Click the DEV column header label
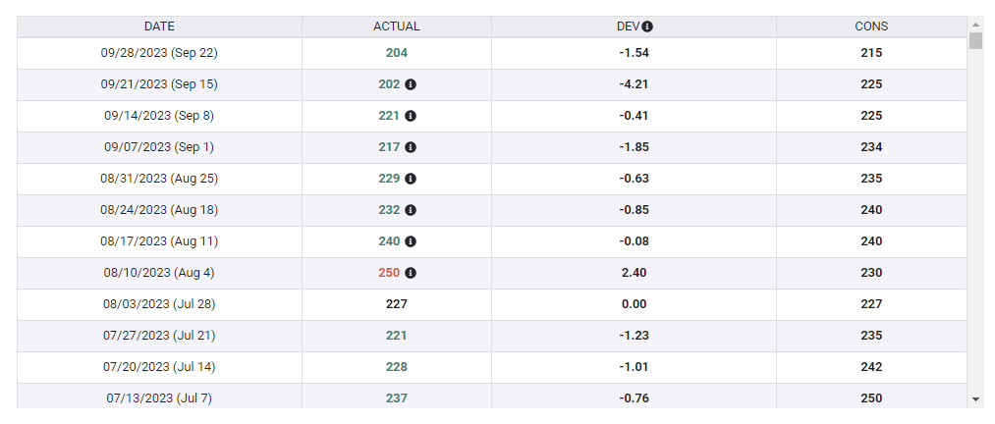 coord(628,26)
